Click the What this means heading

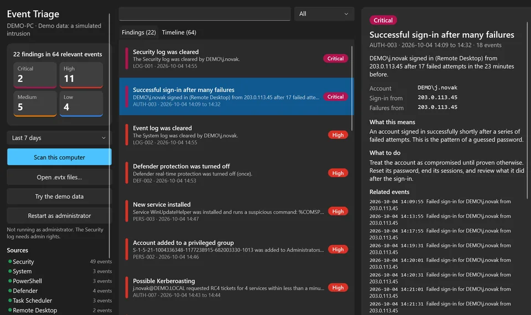(x=392, y=122)
